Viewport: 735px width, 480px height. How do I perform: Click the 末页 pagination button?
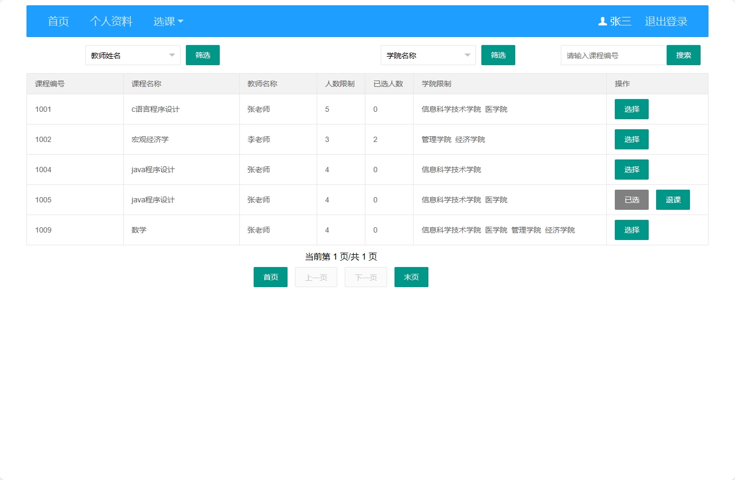tap(411, 277)
